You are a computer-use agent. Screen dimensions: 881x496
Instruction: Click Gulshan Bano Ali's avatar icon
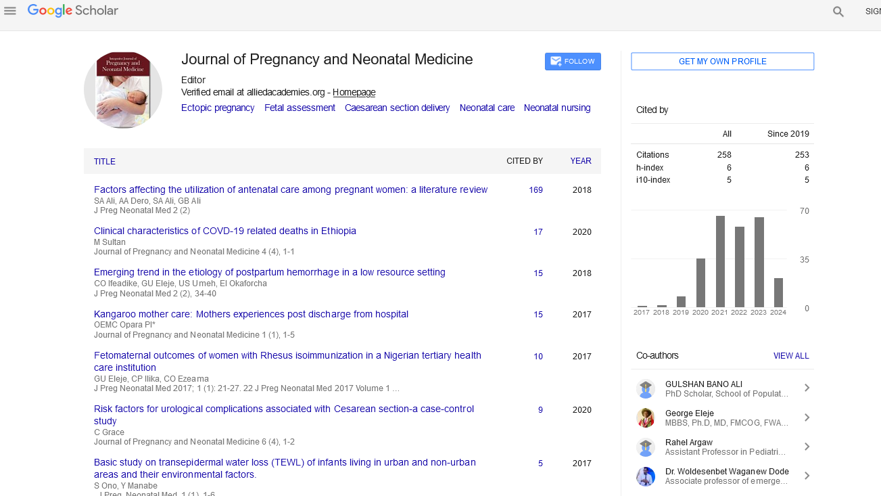[x=646, y=388]
